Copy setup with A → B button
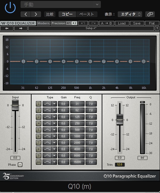The image size is (160, 193). 107,23
